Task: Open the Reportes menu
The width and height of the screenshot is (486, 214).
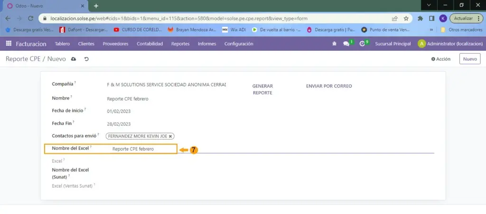Action: [x=180, y=44]
